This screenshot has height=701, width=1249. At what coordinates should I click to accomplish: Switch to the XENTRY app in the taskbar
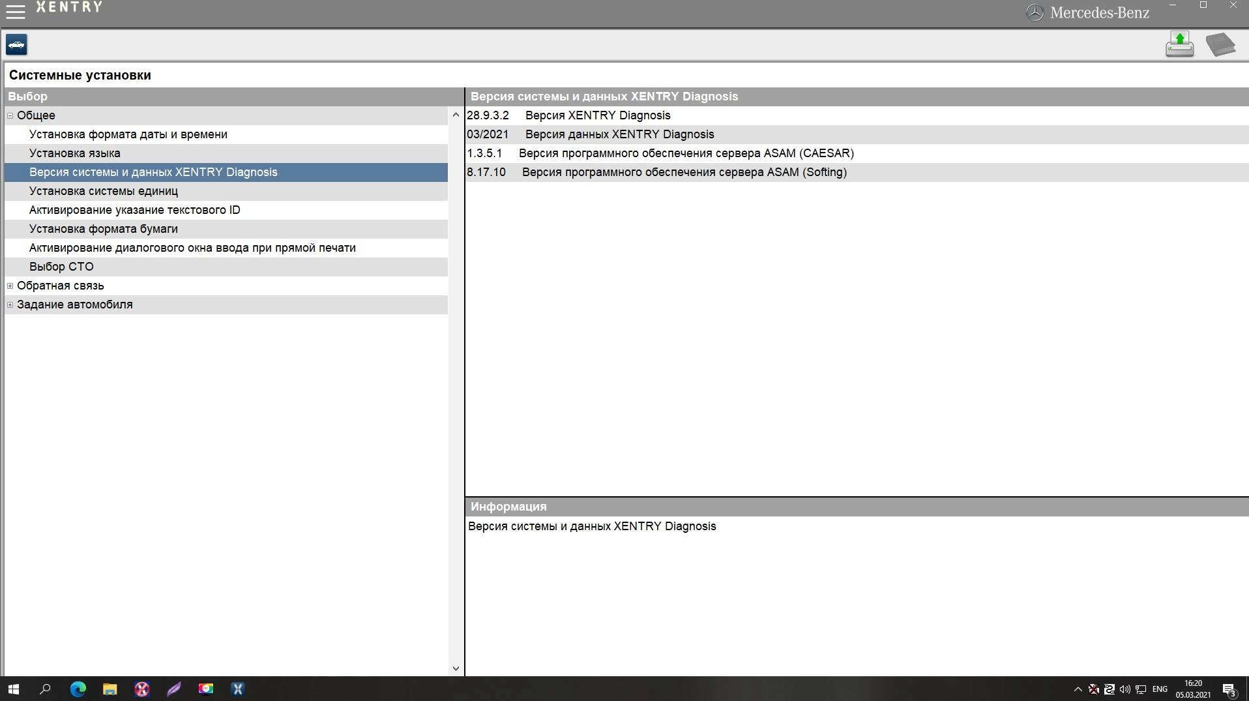(x=237, y=689)
